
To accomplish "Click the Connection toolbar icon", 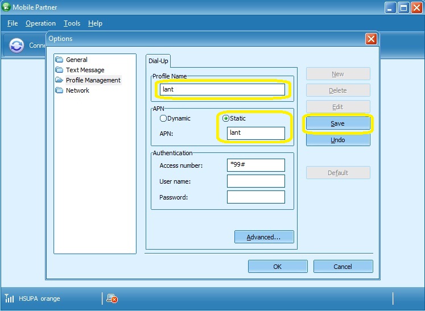I will point(17,46).
